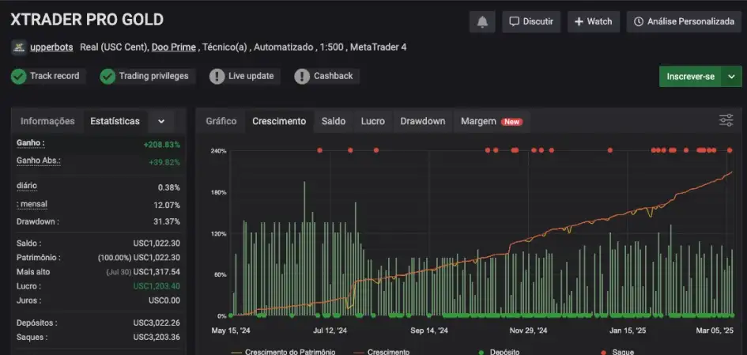Click the Trading privileges green checkmark icon
Screen dimensions: 747x355
click(108, 76)
